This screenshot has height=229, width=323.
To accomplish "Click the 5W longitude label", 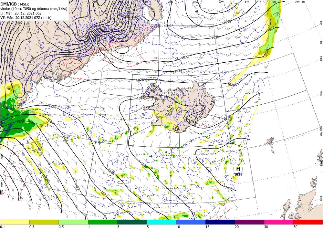I will [x=247, y=2].
